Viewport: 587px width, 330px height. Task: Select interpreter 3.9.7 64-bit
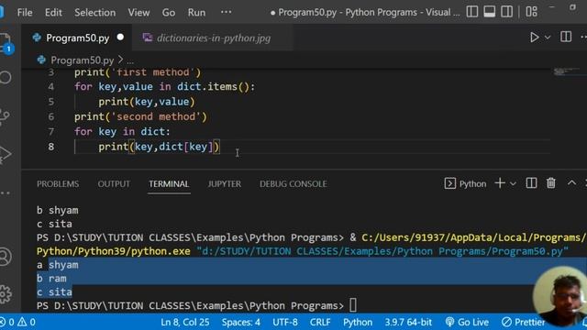pos(408,322)
